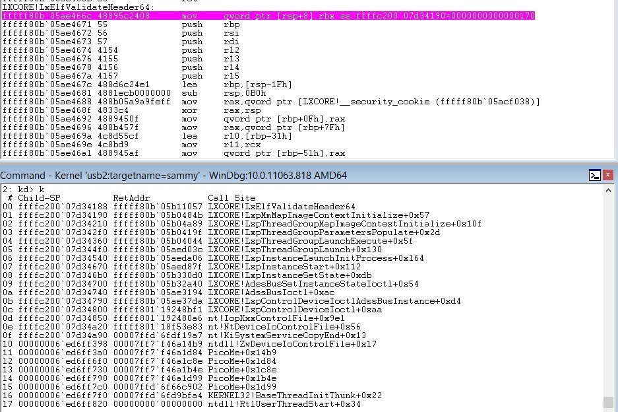Select the push r12 disassembly line
The height and width of the screenshot is (412, 618).
pyautogui.click(x=121, y=50)
